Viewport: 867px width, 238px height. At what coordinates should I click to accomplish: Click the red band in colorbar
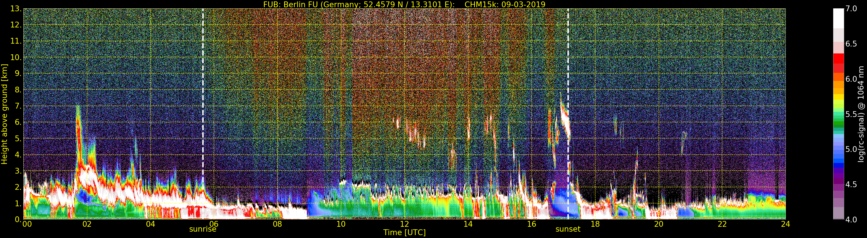[838, 63]
